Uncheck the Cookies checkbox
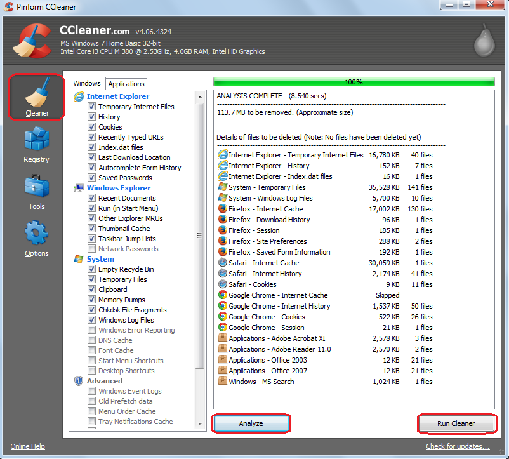509x459 pixels. pyautogui.click(x=91, y=126)
